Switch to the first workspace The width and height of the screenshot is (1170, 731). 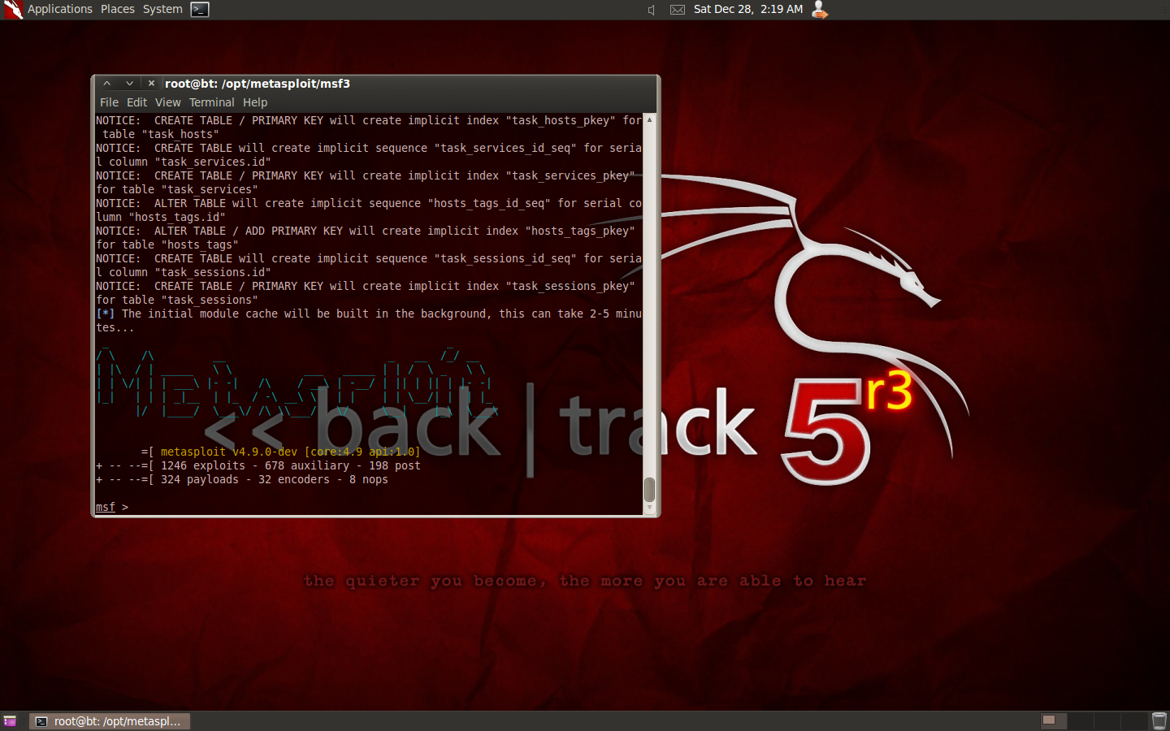1053,720
